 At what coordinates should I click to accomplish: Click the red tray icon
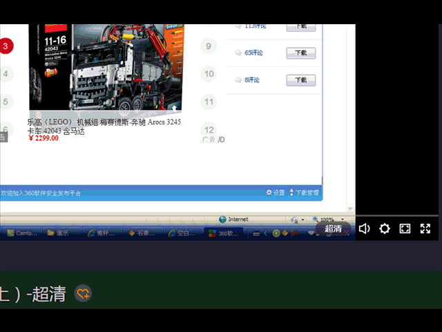point(294,233)
